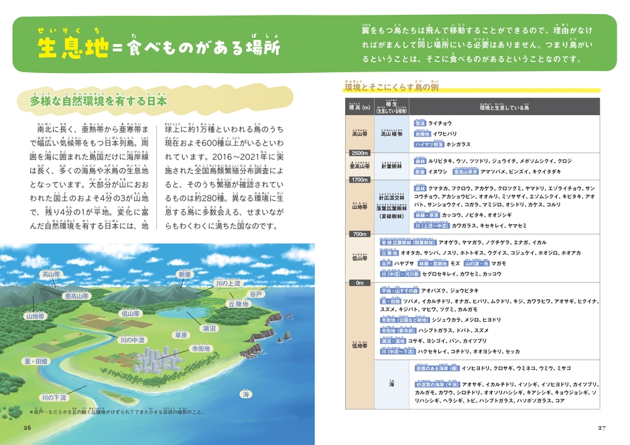Viewport: 630px width, 445px height.
Task: Click the 川の上流 map label
Action: point(228,283)
